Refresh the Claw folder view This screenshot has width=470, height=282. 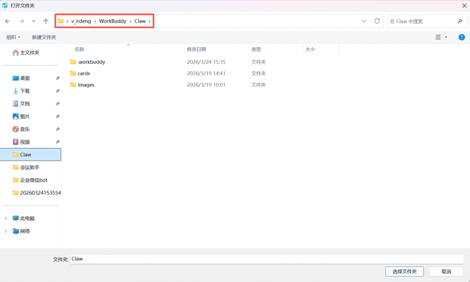[x=377, y=21]
